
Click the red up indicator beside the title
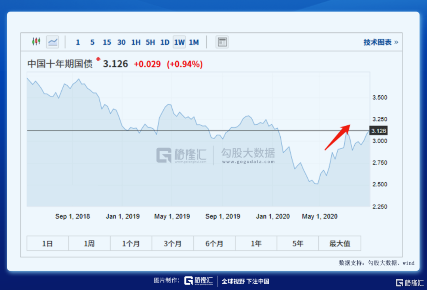click(x=98, y=59)
